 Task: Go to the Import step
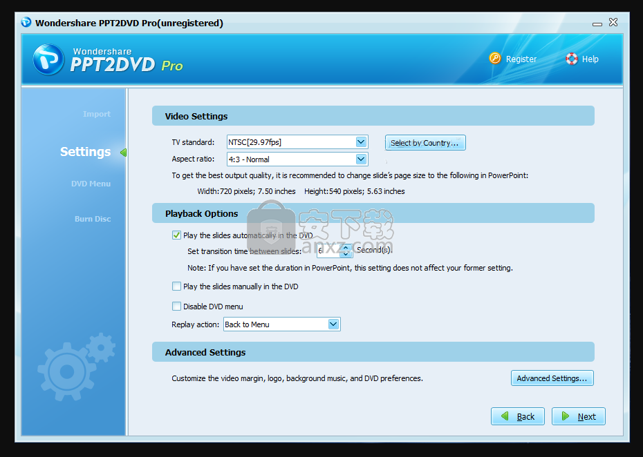[96, 114]
